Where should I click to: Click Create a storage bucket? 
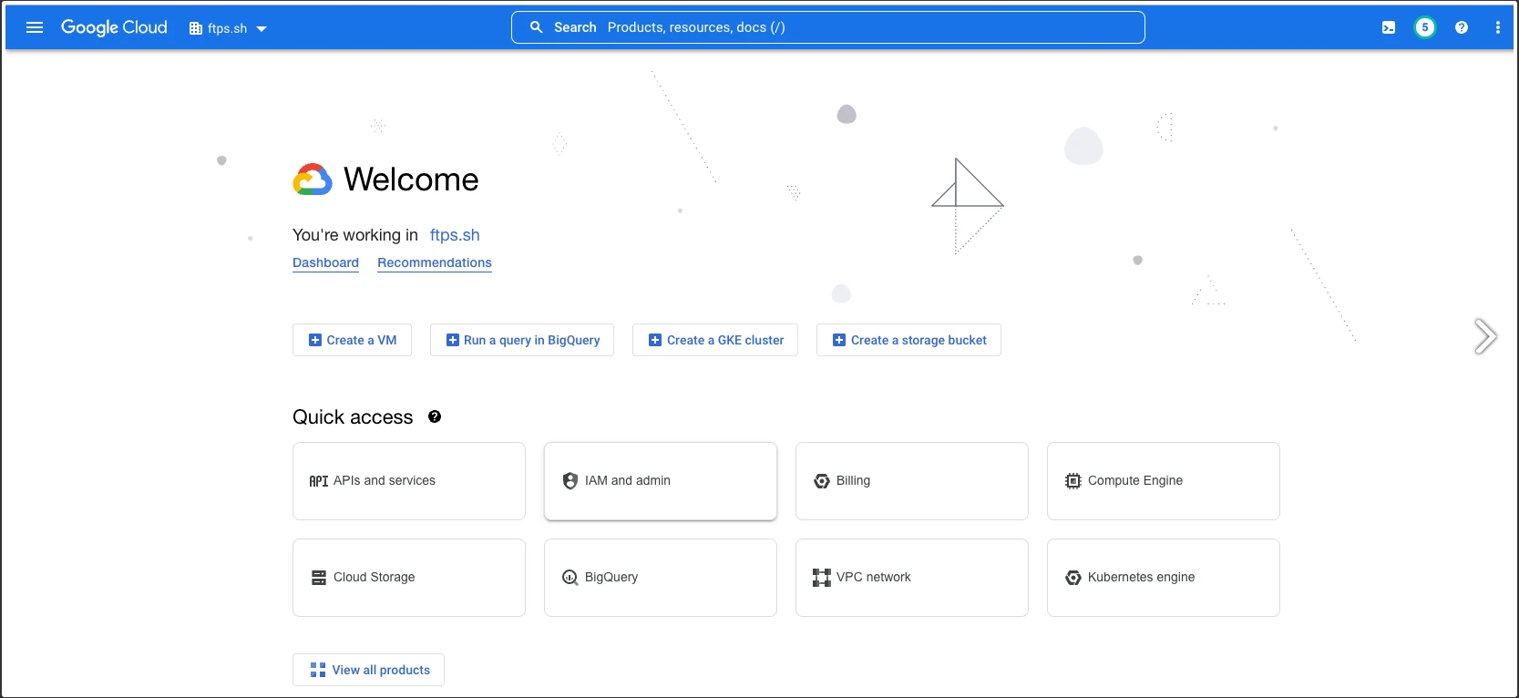pos(908,340)
